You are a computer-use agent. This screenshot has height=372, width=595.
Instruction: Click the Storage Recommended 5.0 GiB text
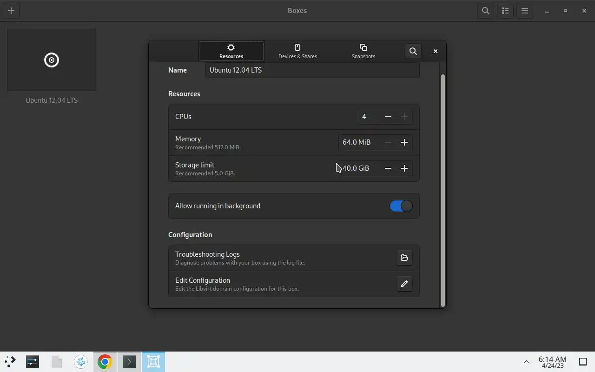(x=205, y=173)
